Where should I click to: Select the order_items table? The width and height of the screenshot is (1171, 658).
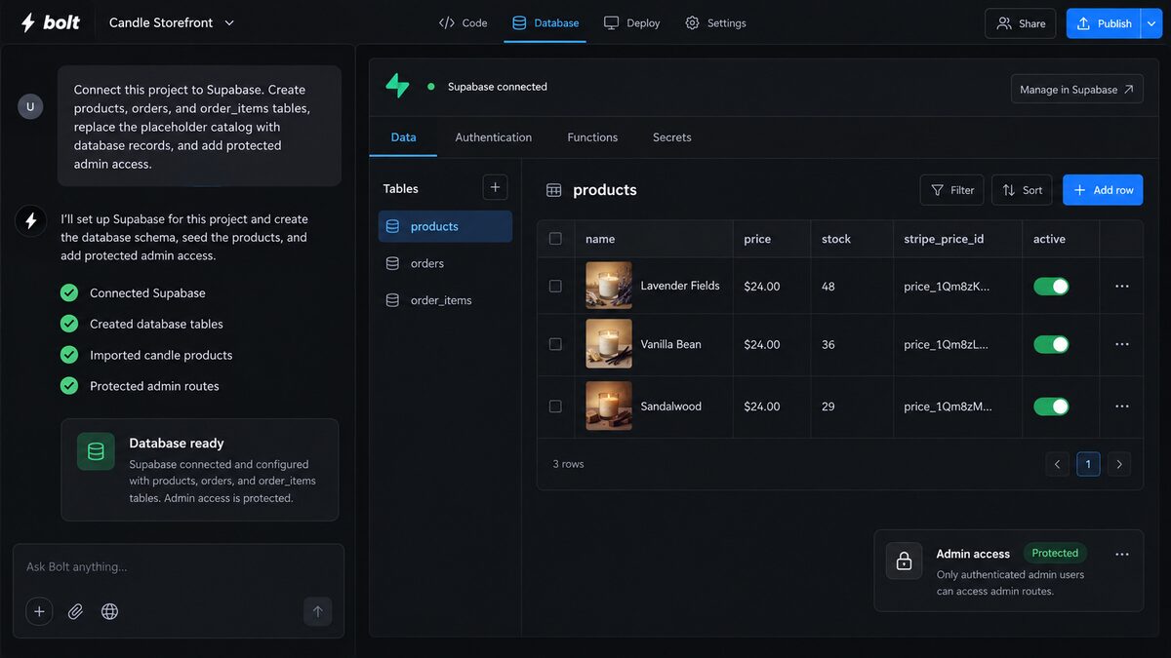click(445, 300)
